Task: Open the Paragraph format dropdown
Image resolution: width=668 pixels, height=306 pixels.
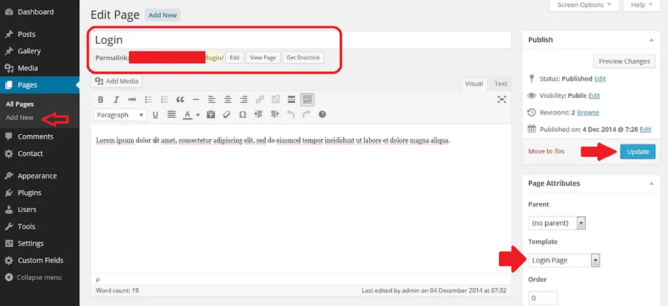Action: pyautogui.click(x=121, y=115)
